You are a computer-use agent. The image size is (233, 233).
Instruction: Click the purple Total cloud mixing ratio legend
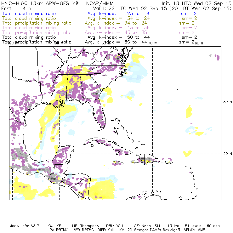coord(29,28)
